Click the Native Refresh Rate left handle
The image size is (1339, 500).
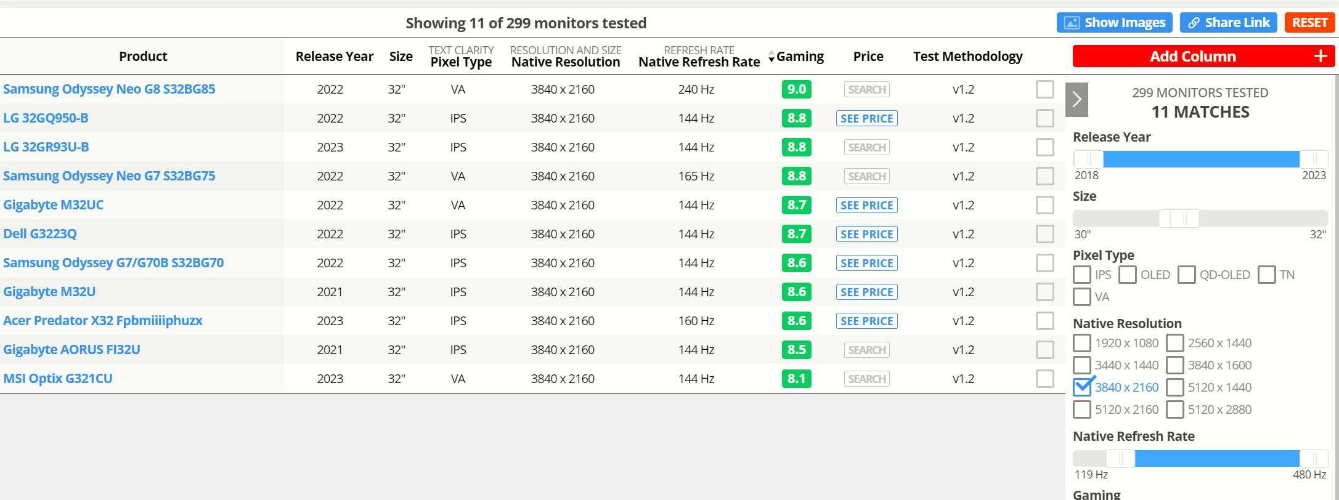(x=1121, y=459)
